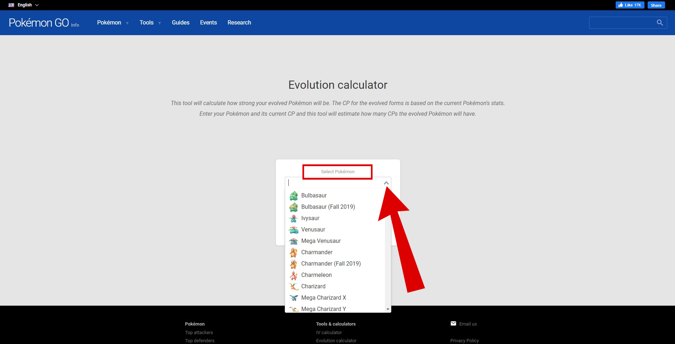Select Mega Charizard Y option

[x=335, y=308]
